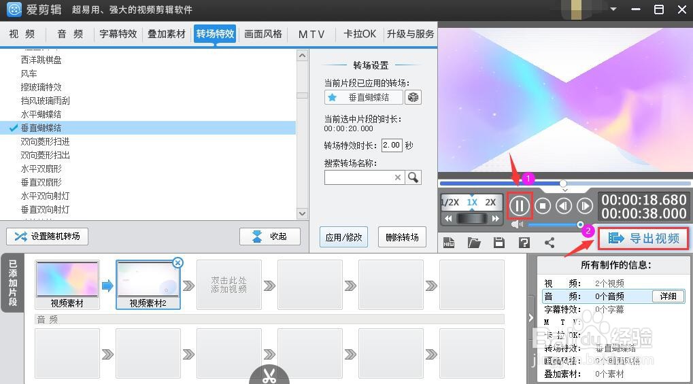Set playback speed to 1X

[472, 203]
